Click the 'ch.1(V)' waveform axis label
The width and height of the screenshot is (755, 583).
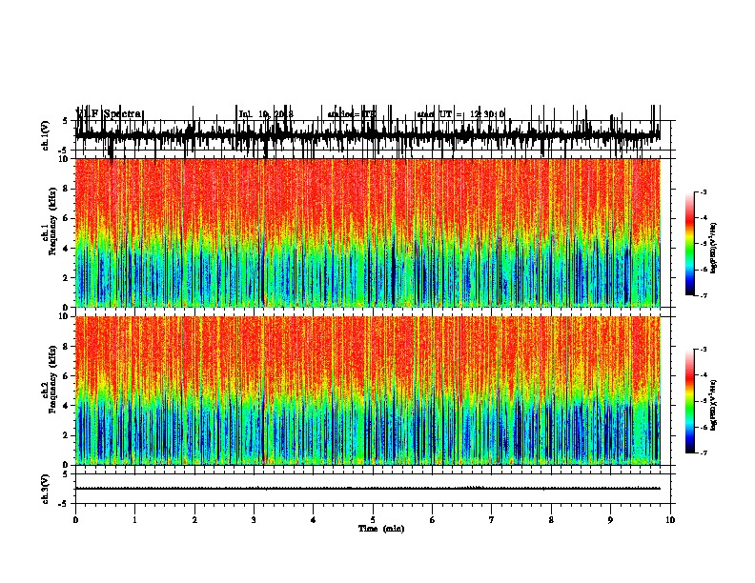pos(46,135)
